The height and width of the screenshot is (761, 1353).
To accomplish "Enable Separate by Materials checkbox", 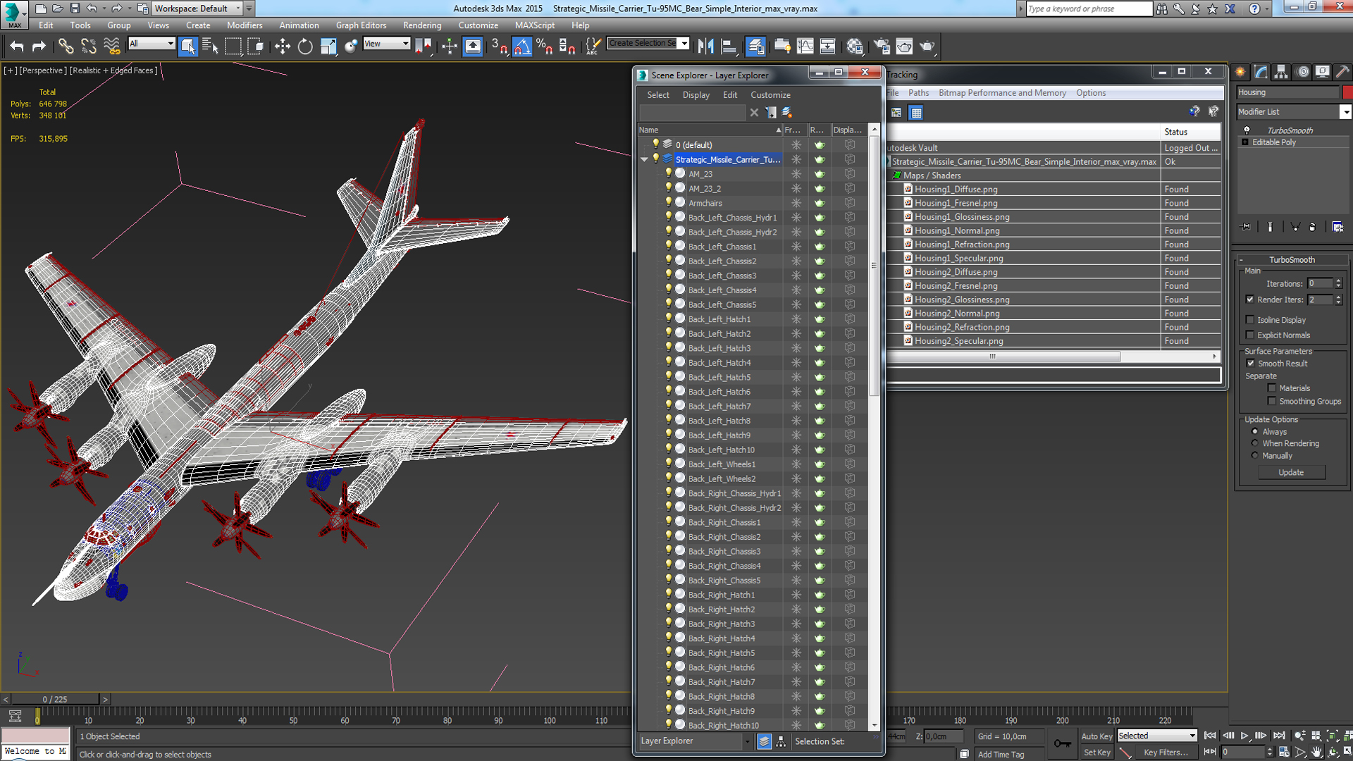I will 1272,388.
